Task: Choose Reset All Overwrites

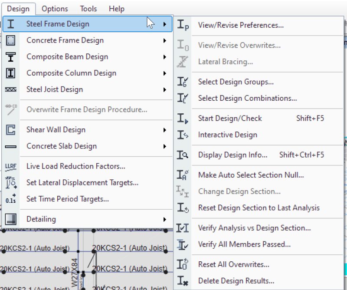Action: [259, 264]
